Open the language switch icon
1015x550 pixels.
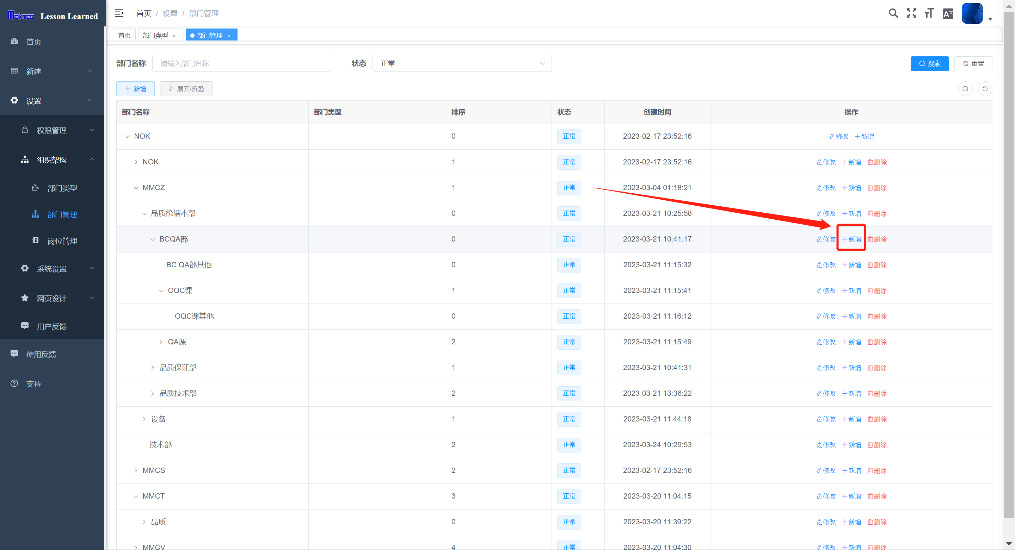(x=948, y=13)
